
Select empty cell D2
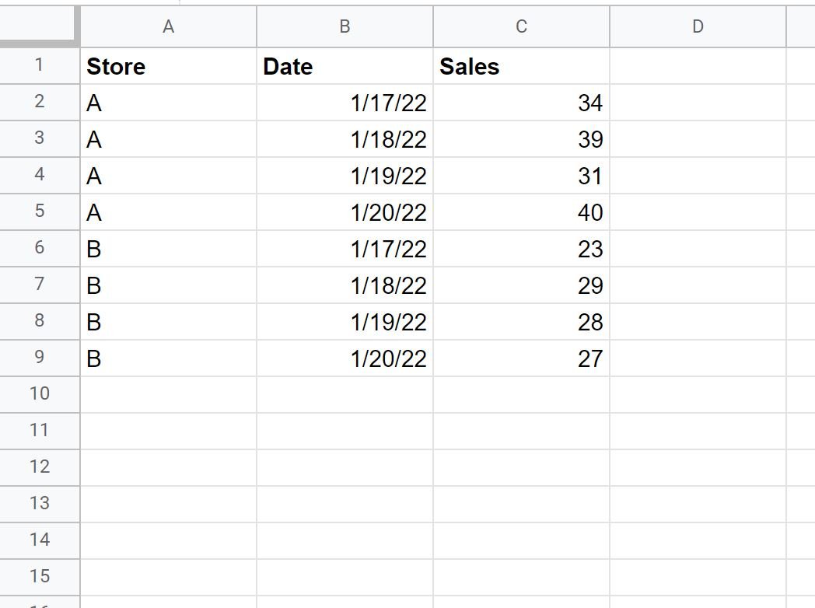698,103
